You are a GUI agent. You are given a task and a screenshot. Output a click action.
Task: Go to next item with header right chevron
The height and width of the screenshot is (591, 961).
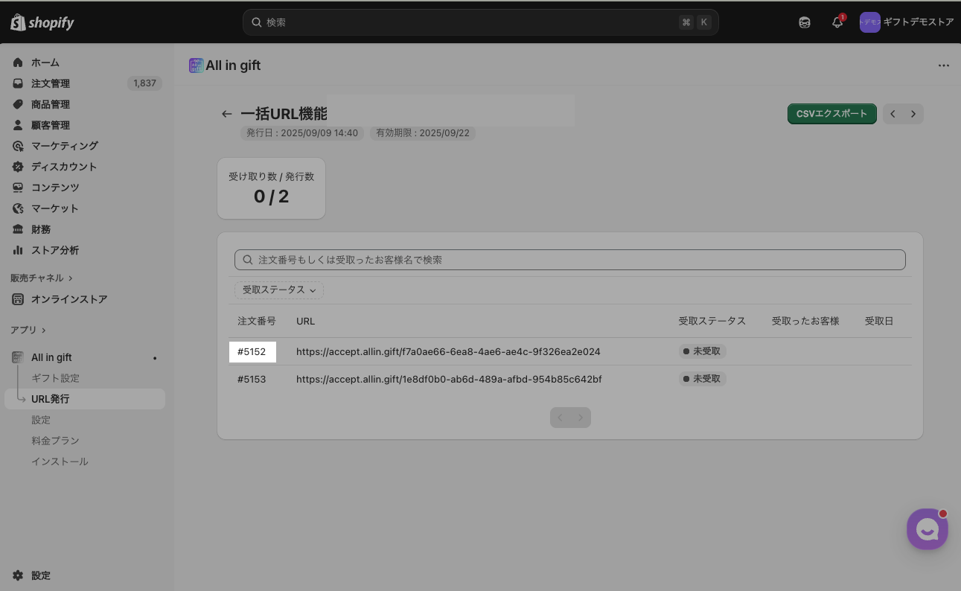coord(913,114)
